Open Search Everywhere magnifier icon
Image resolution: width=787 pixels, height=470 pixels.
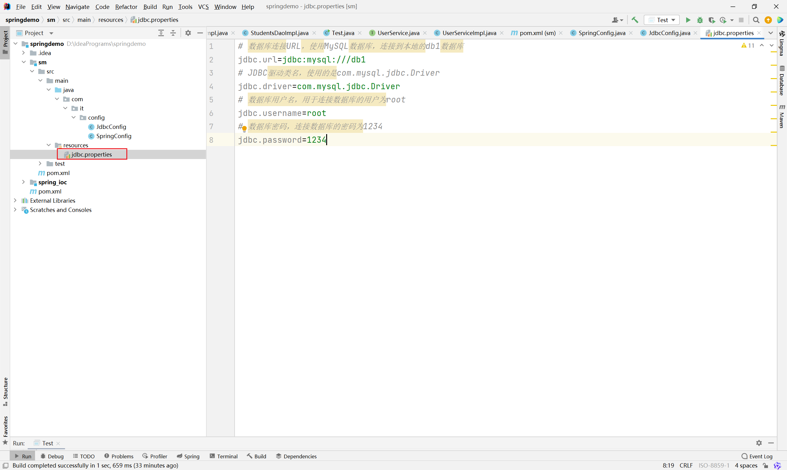[x=756, y=20]
